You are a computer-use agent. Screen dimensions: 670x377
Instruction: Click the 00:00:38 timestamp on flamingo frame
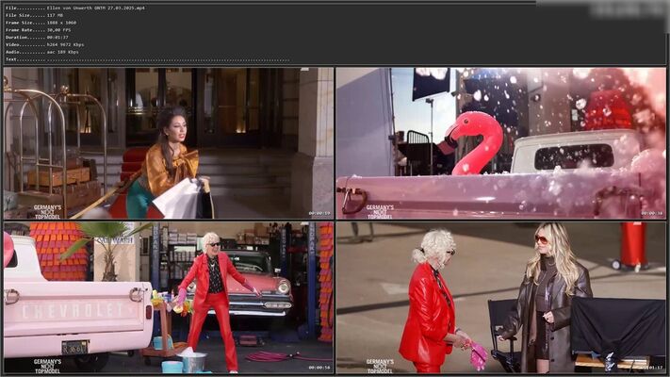coord(652,213)
